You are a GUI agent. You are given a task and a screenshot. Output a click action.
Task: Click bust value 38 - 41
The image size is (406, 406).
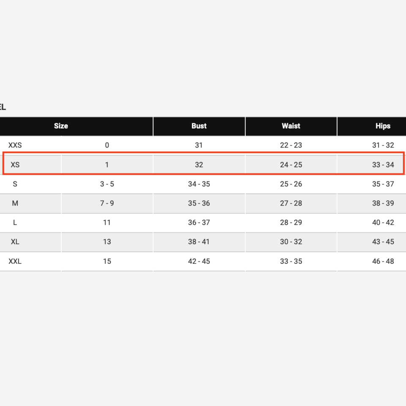click(199, 242)
